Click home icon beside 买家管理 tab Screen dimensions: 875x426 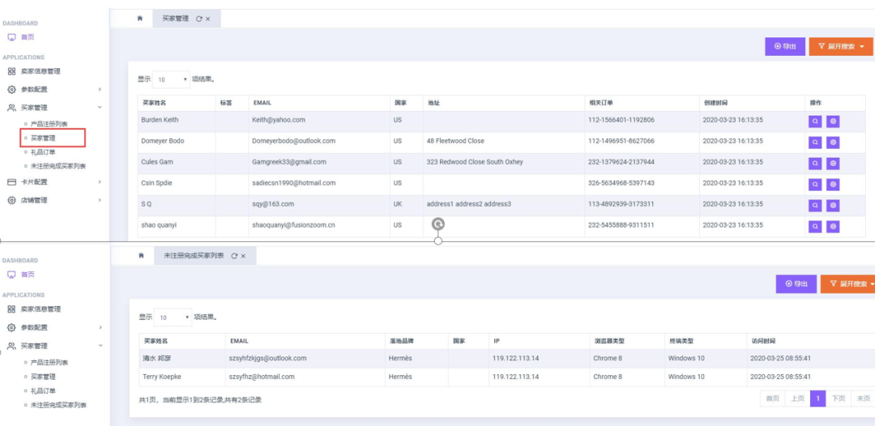[140, 19]
